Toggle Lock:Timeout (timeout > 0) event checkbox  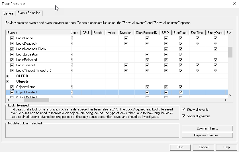12,71
